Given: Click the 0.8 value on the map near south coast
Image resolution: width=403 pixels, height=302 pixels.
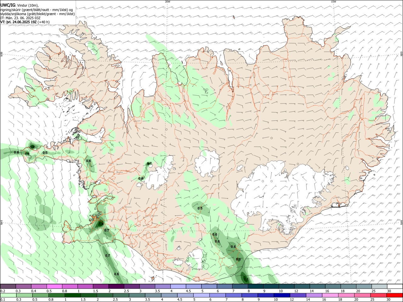Looking at the screenshot, I should click(x=238, y=259).
